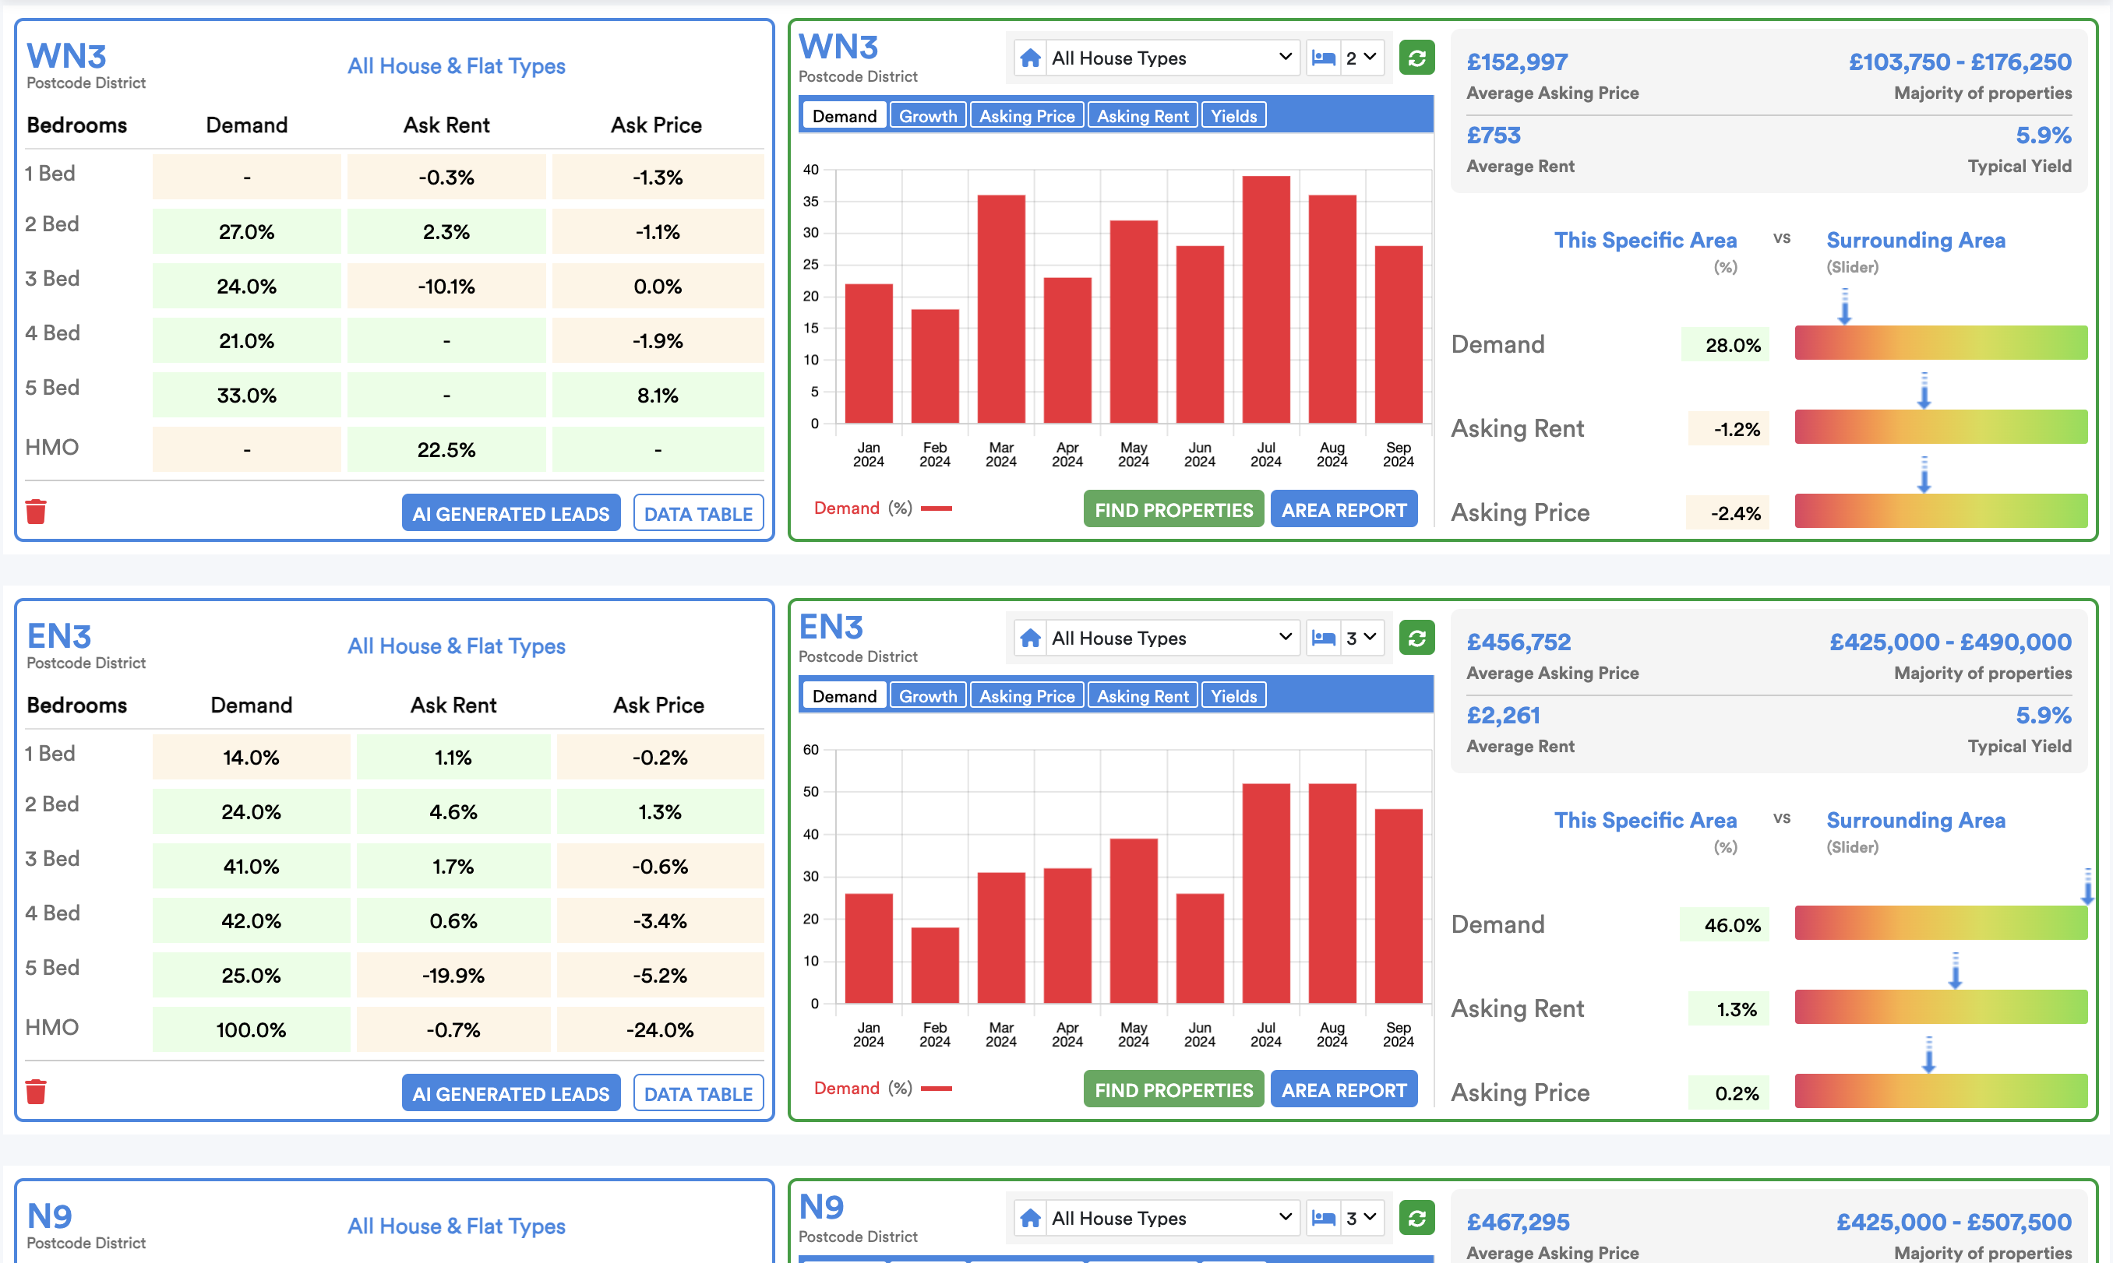Delete the EN3 postcode card with trash icon
This screenshot has width=2113, height=1263.
pyautogui.click(x=36, y=1091)
